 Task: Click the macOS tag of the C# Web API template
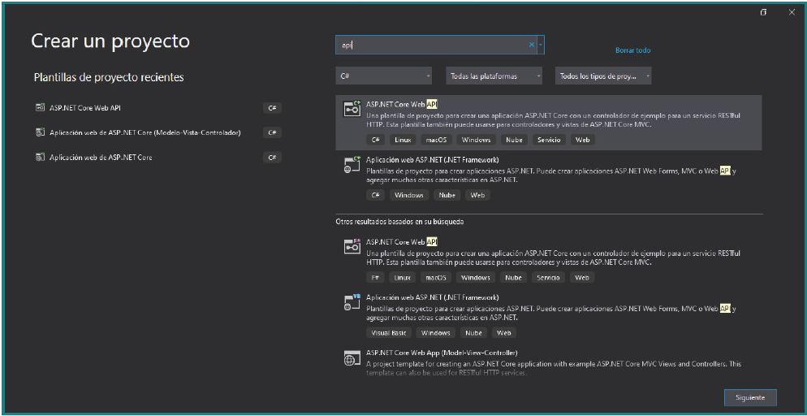tap(435, 140)
